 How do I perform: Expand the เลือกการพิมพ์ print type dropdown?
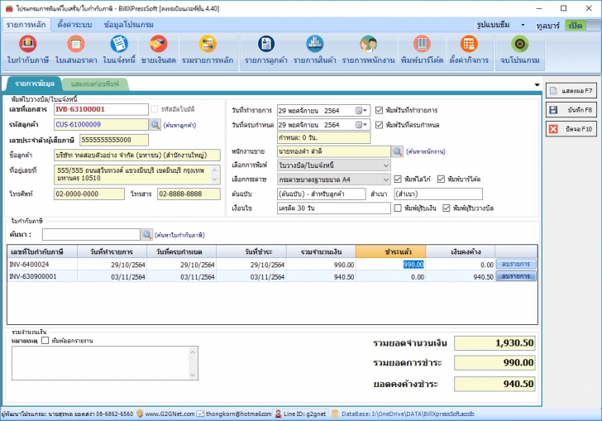385,165
